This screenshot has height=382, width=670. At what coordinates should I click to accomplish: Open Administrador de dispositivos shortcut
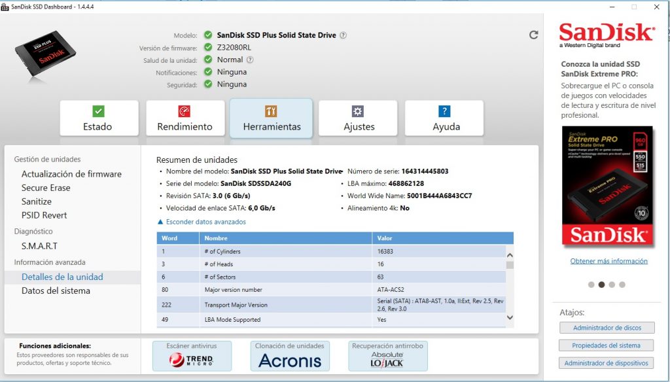(x=606, y=363)
